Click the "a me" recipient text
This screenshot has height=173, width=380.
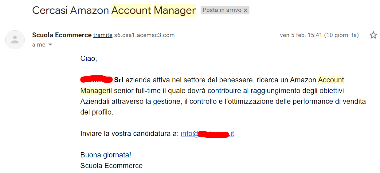tap(39, 45)
